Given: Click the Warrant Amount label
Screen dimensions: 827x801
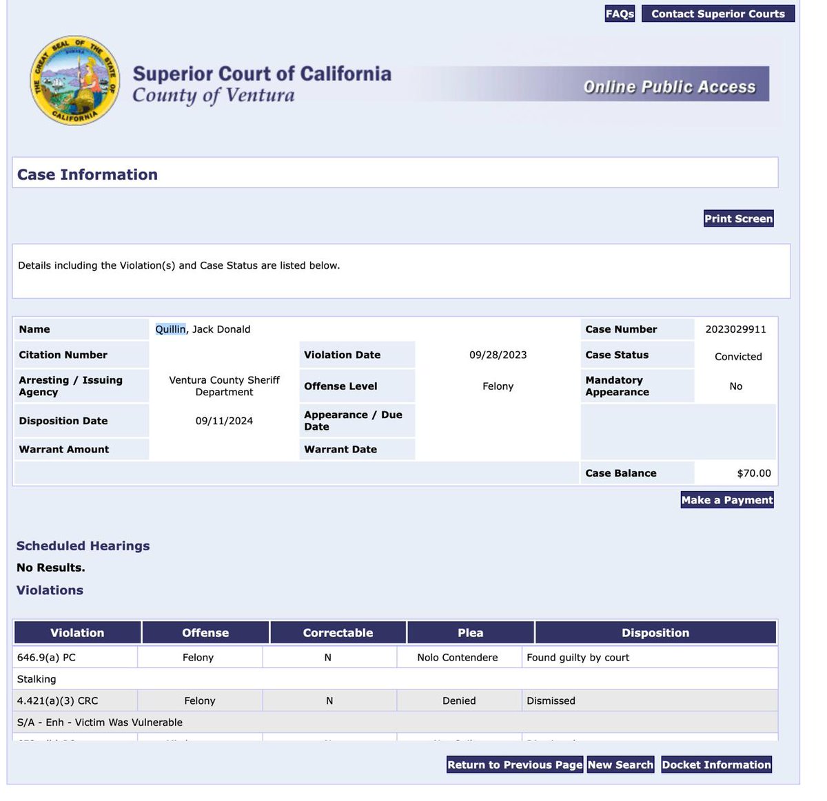Looking at the screenshot, I should [64, 449].
